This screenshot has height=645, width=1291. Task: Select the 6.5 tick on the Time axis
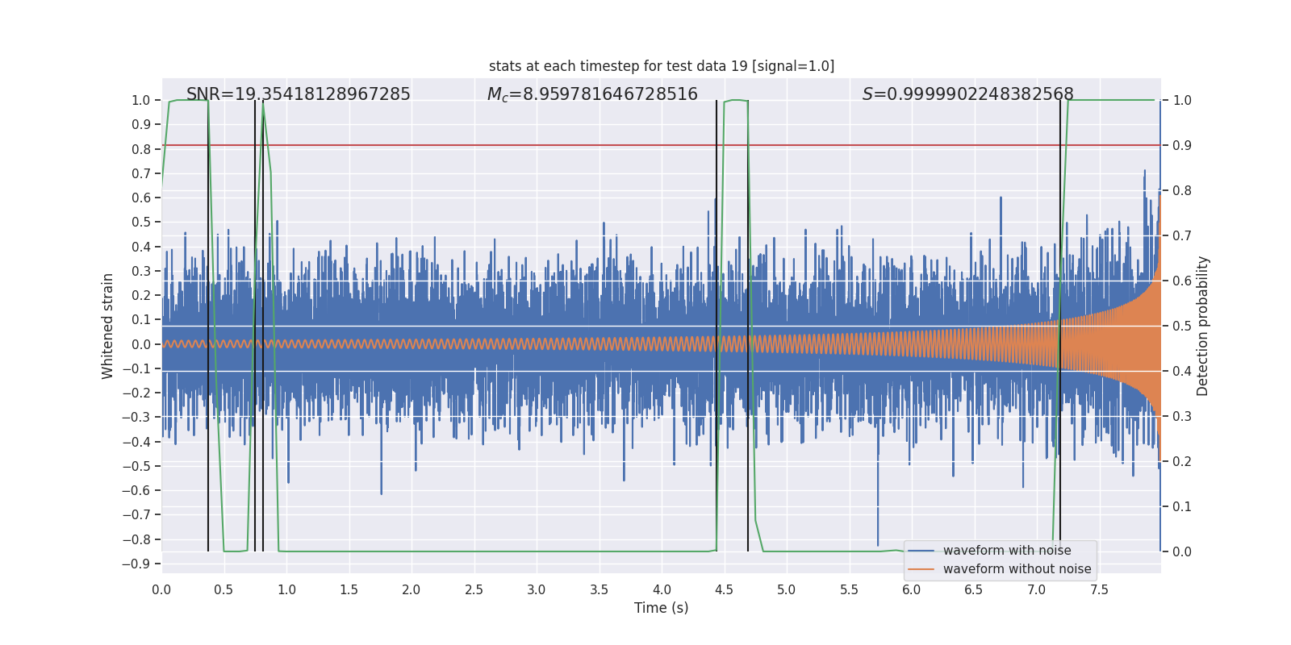click(974, 589)
